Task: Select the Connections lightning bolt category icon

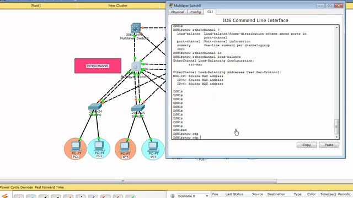Action: pos(5,196)
